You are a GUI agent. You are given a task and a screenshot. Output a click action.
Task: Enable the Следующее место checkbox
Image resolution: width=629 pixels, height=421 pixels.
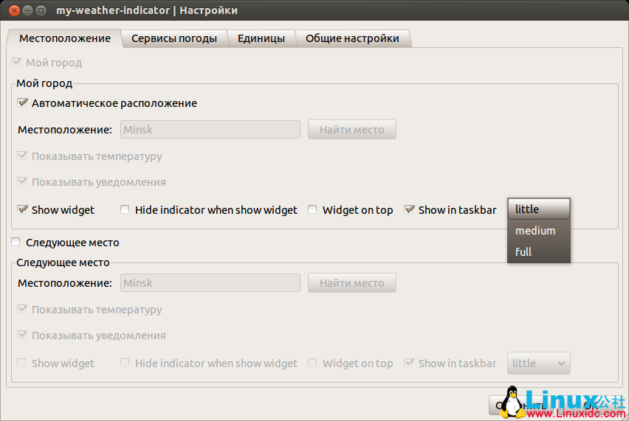[16, 243]
